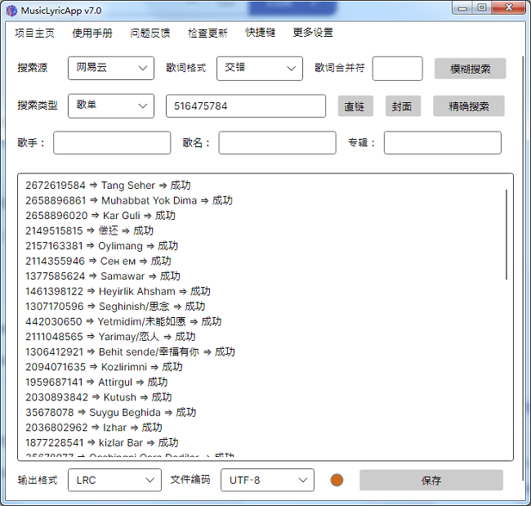Maximize the MusicLyricApp window
Screen dimensions: 531x506
pyautogui.click(x=482, y=7)
